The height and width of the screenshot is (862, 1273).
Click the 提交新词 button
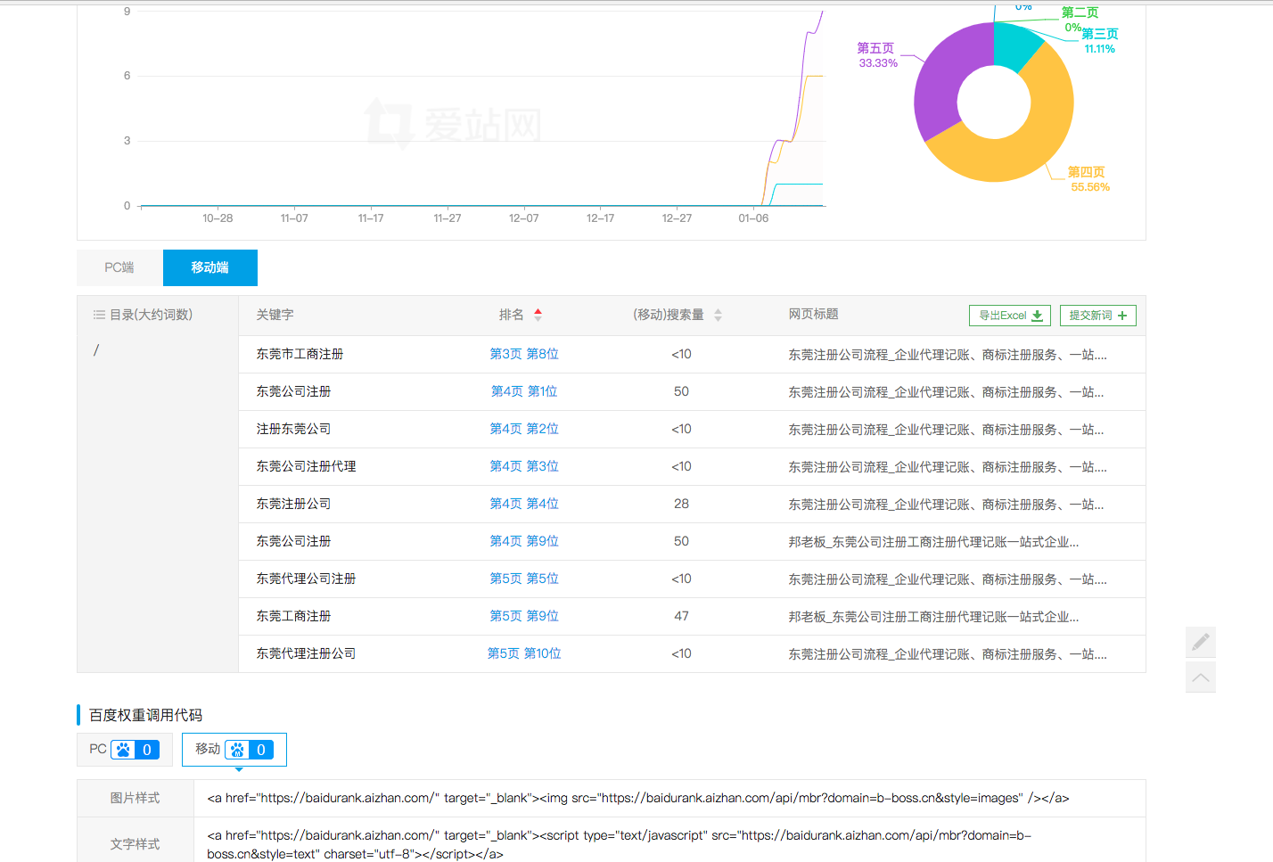(1097, 316)
